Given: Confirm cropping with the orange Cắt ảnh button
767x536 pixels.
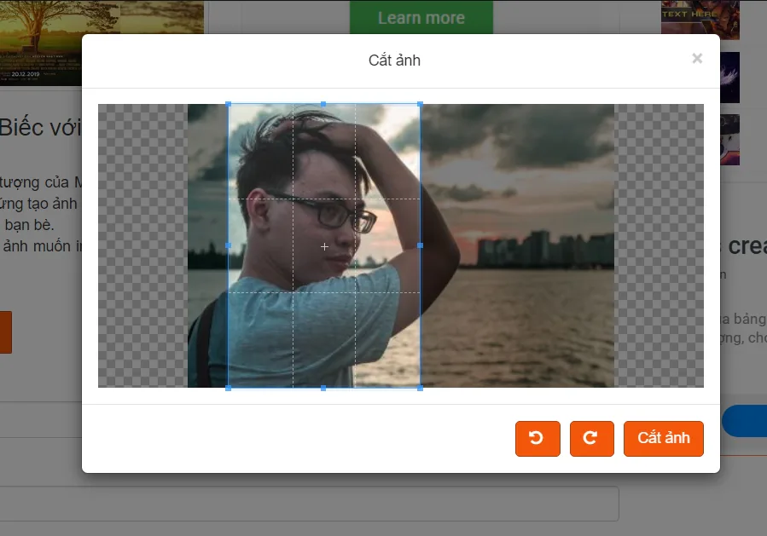Looking at the screenshot, I should (x=663, y=438).
